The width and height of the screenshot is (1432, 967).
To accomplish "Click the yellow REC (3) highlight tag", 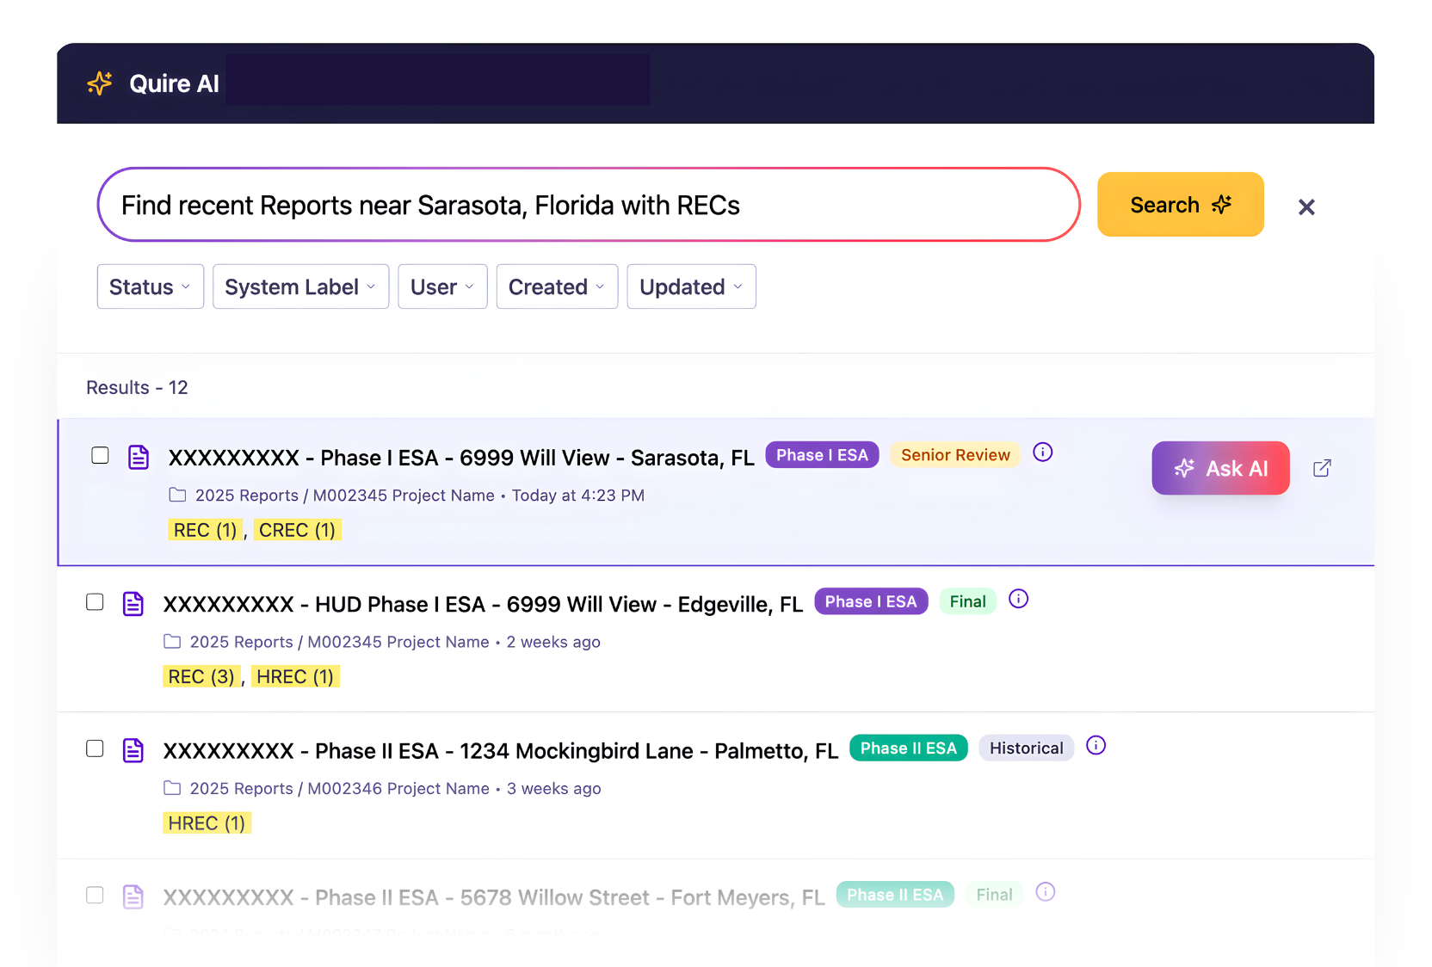I will 201,676.
